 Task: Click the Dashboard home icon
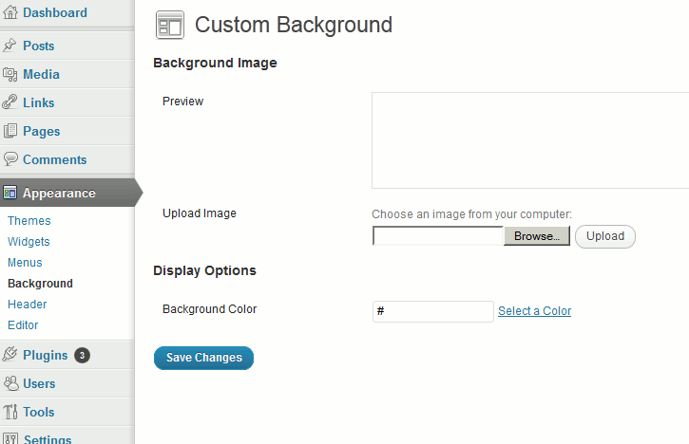pyautogui.click(x=10, y=13)
